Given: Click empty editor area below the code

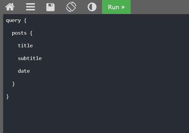Looking at the screenshot, I should (x=95, y=115).
